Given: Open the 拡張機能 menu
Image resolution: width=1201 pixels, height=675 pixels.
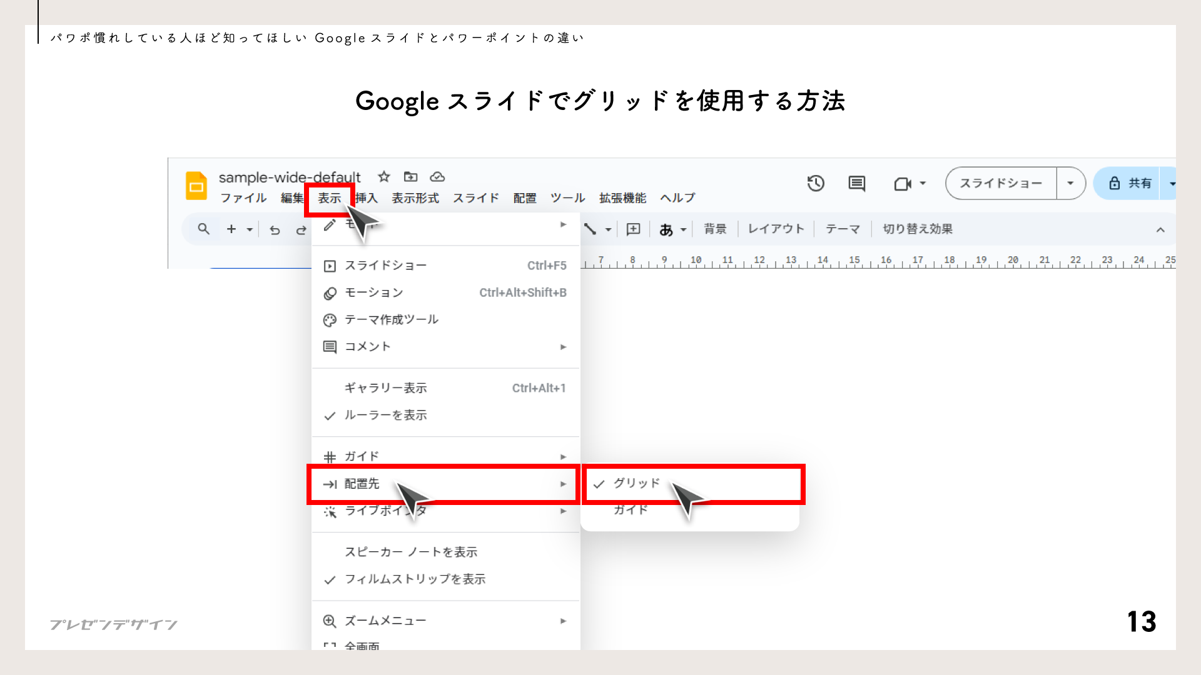Looking at the screenshot, I should (x=622, y=198).
